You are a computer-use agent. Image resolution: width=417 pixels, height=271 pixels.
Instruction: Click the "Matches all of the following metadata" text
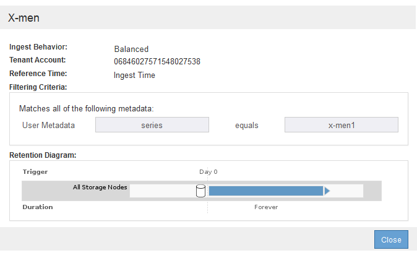(x=86, y=108)
